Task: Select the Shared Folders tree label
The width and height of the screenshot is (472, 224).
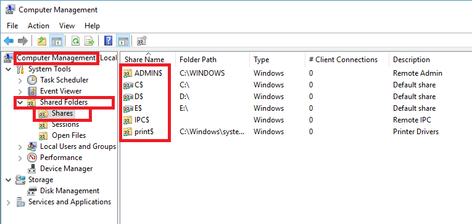Action: [x=64, y=102]
